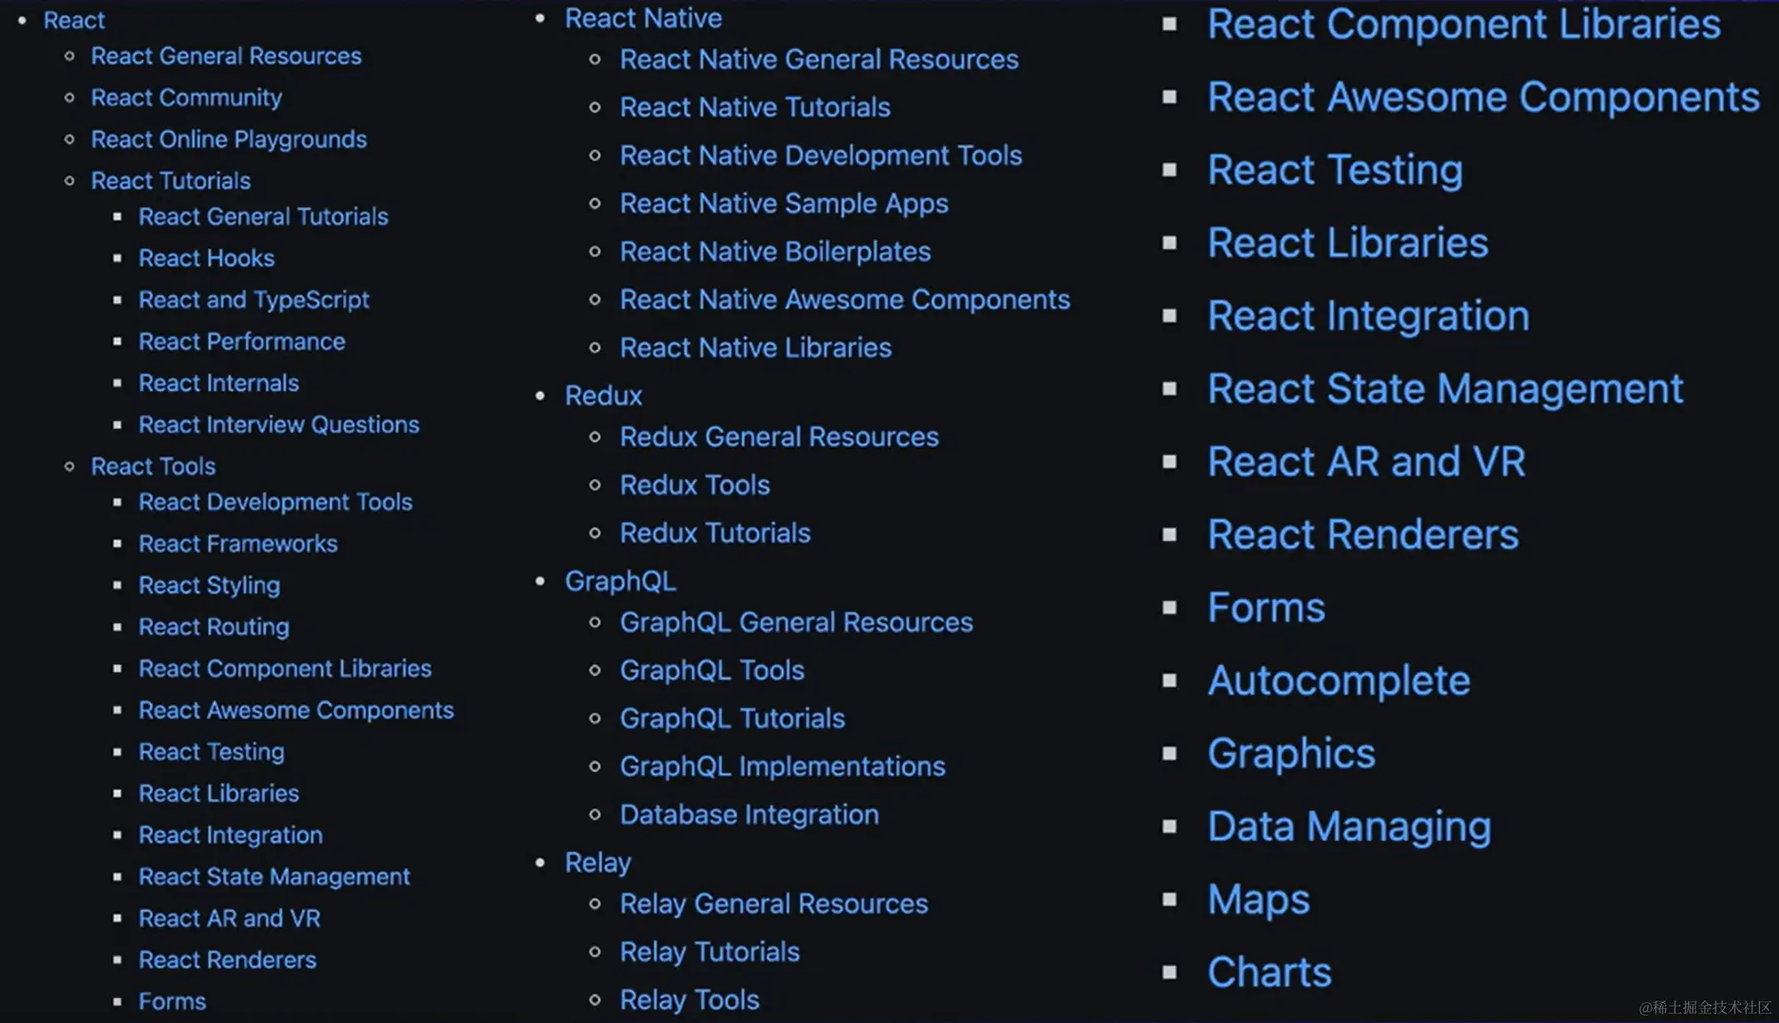Select React Frameworks in the left list
1779x1023 pixels.
coord(237,544)
